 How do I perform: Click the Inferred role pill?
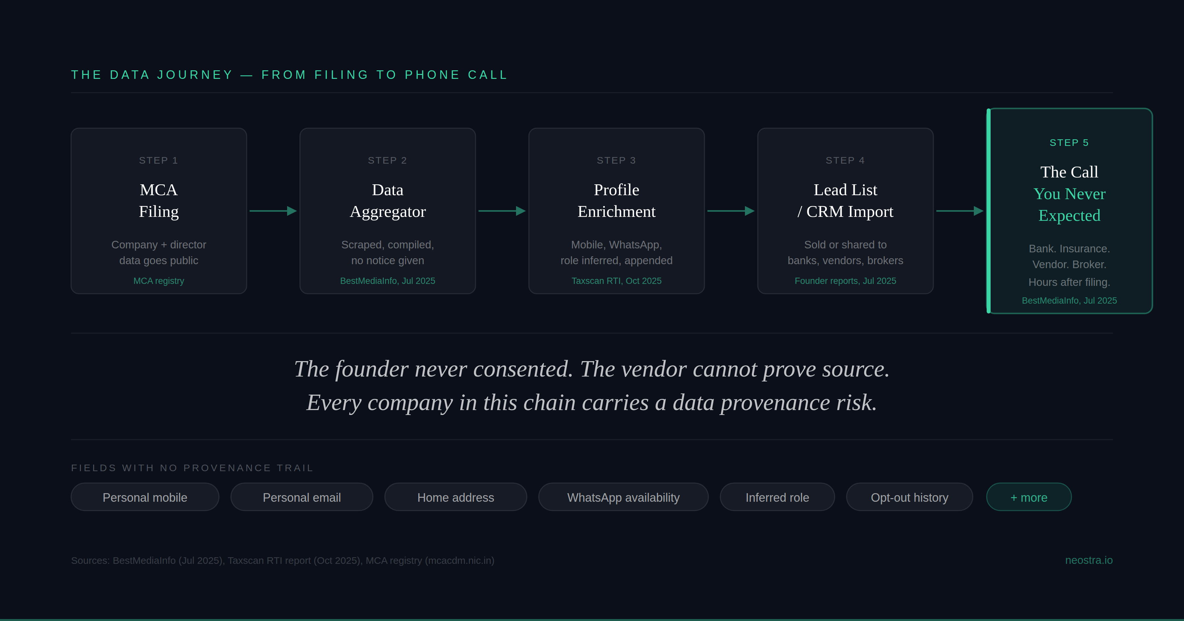[777, 497]
